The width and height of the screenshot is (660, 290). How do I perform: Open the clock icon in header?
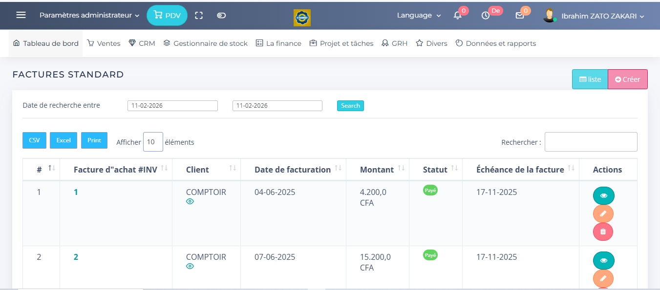coord(486,16)
